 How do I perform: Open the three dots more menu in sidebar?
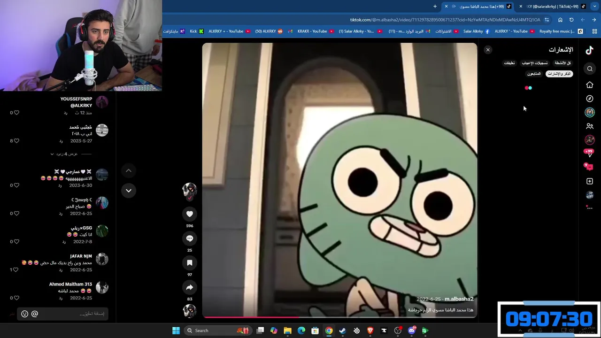590,207
